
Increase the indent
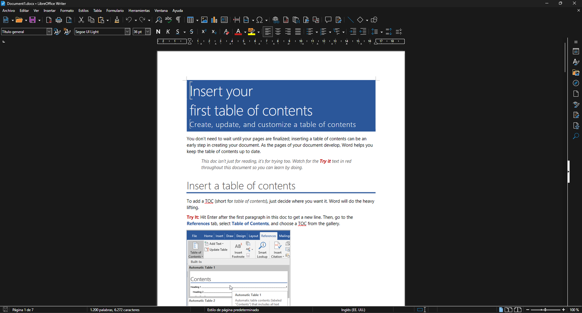point(353,32)
